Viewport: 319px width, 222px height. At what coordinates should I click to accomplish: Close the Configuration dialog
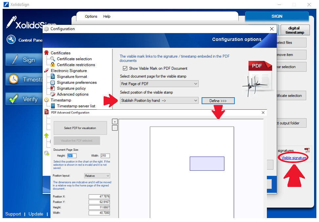click(271, 29)
